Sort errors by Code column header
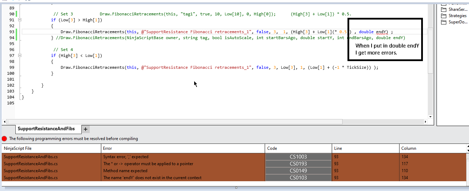 (x=298, y=148)
